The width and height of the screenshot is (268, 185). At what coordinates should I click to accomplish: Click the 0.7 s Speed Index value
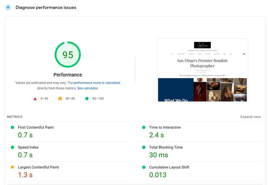coord(25,155)
